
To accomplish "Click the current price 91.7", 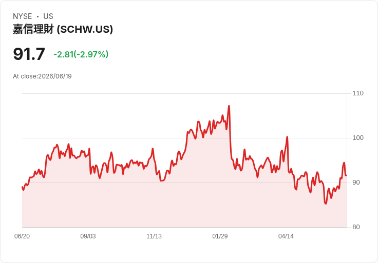I will click(29, 54).
